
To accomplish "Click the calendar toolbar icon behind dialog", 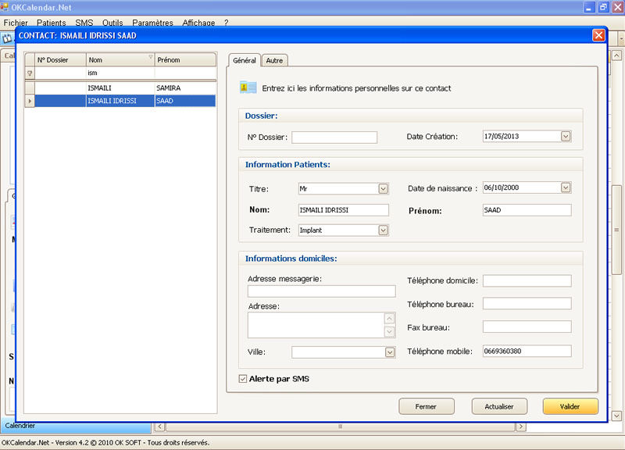I will coord(7,38).
